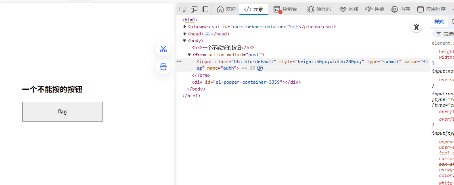The height and width of the screenshot is (185, 454).
Task: Open the three-dot menu beside input row
Action: tap(180, 61)
